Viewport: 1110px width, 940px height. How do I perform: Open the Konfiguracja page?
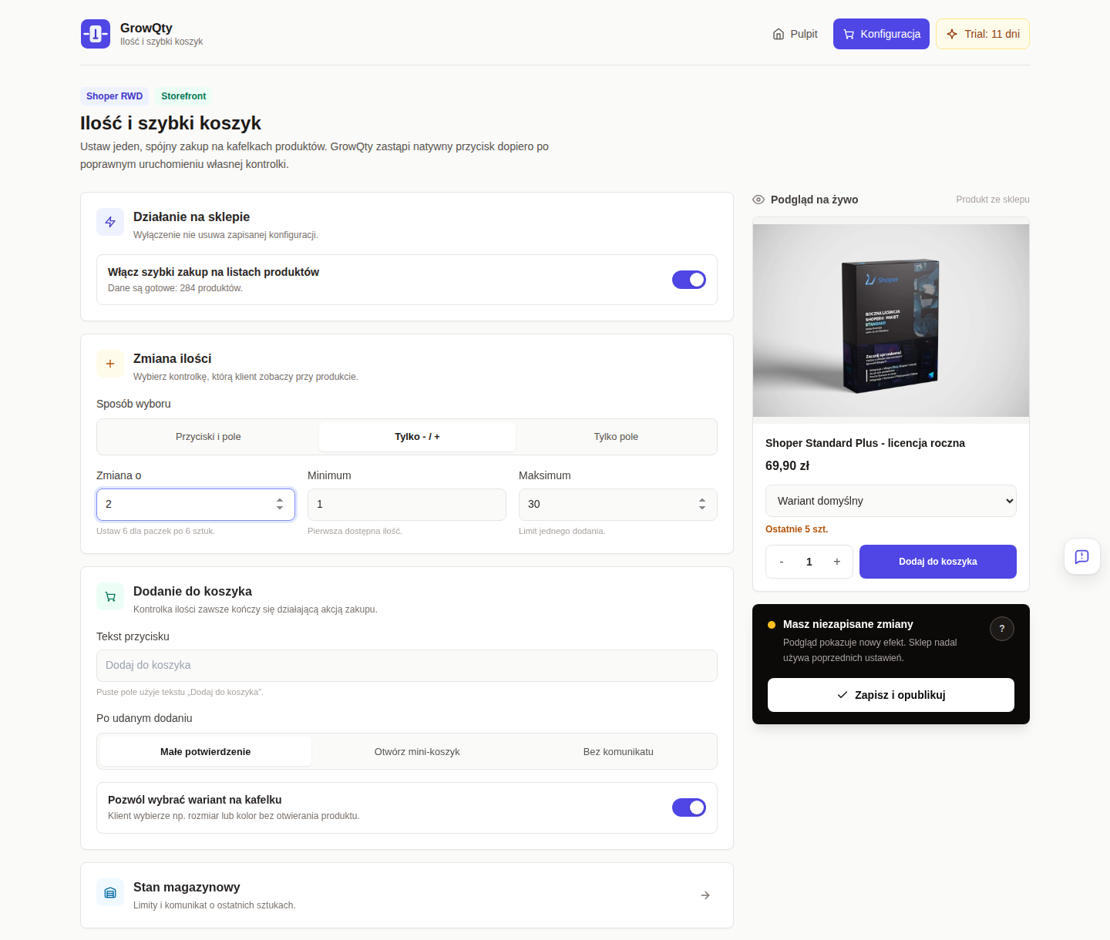coord(881,34)
